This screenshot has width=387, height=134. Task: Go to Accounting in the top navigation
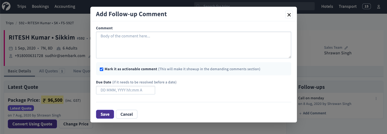[x=65, y=6]
